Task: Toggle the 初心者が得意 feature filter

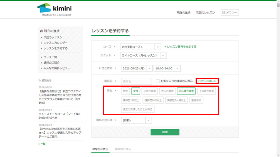Action: [x=186, y=91]
